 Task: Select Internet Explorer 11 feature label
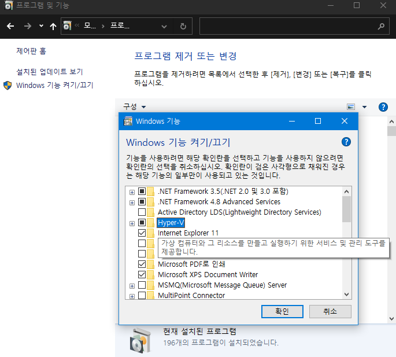188,233
